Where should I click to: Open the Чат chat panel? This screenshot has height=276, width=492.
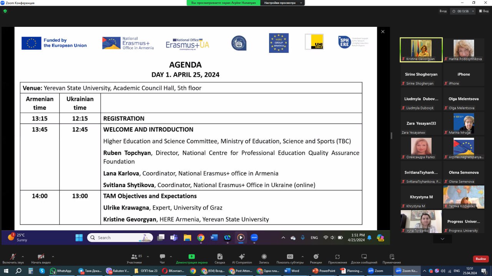pyautogui.click(x=162, y=257)
